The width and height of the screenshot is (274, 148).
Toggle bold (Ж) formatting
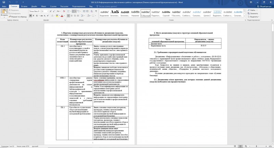click(30, 16)
